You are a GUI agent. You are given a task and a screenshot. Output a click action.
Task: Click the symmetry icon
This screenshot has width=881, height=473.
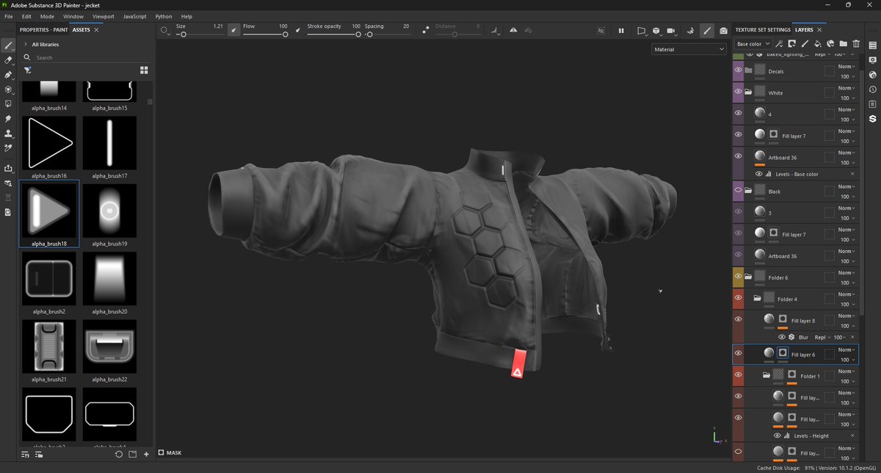[x=512, y=31]
